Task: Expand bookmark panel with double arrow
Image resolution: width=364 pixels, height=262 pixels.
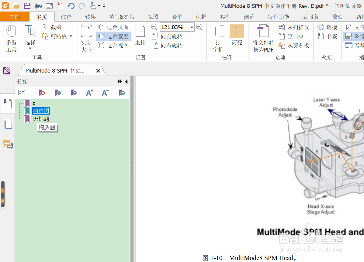Action: [120, 81]
